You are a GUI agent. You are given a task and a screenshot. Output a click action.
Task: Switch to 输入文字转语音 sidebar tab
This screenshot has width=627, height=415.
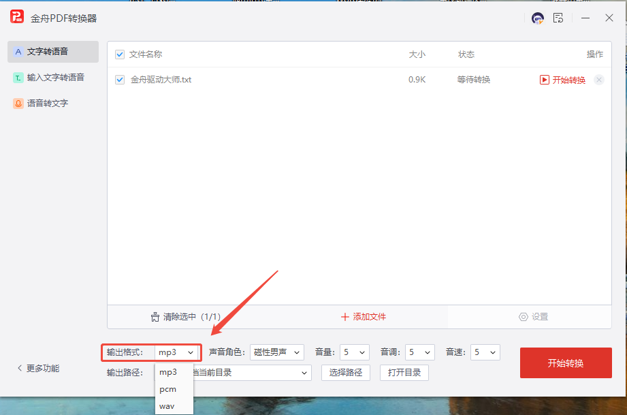[53, 78]
